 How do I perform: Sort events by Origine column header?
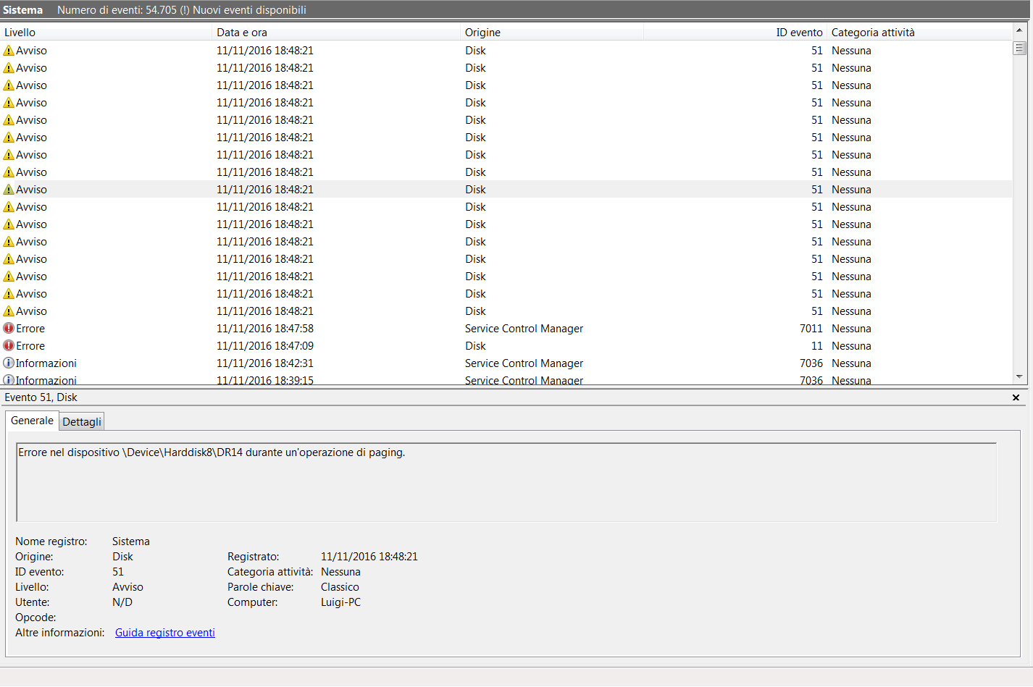coord(551,33)
